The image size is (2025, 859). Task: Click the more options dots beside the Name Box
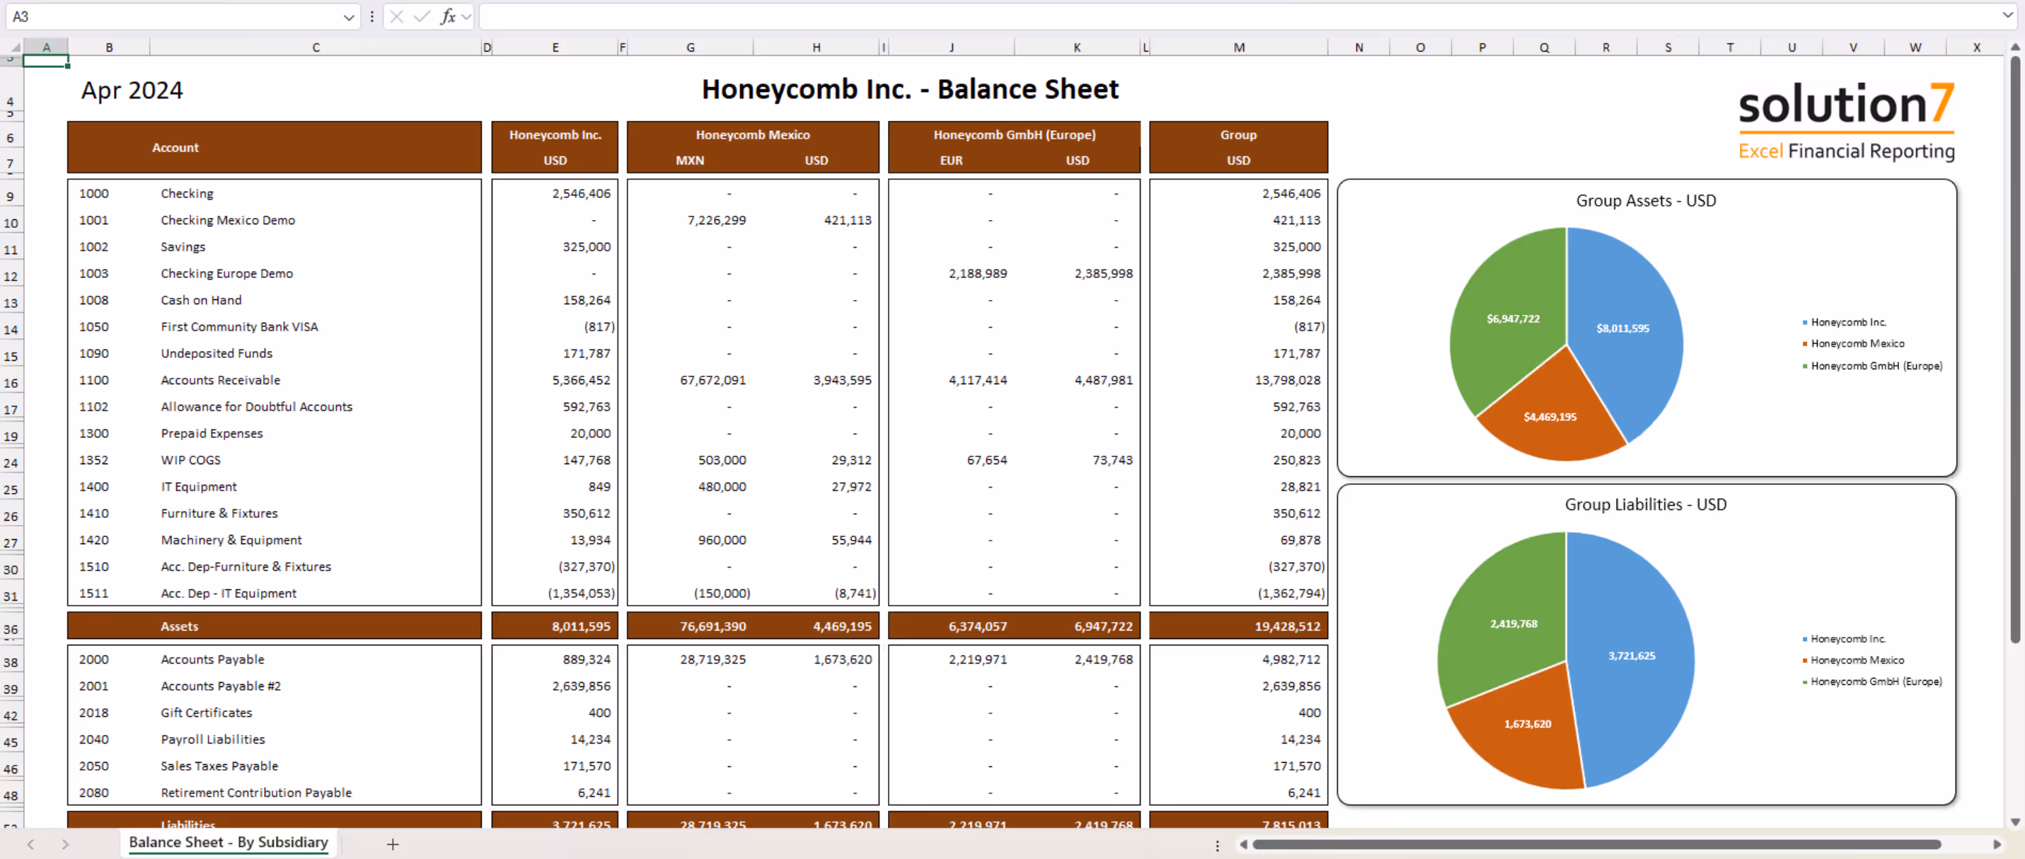click(371, 16)
